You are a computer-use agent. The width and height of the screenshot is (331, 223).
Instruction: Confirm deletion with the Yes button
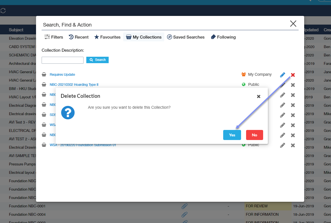click(232, 135)
